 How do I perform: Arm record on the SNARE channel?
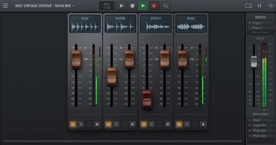[132, 124]
